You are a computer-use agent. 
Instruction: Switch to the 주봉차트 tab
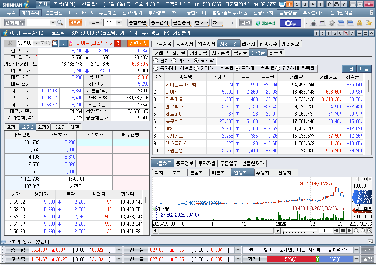click(x=265, y=173)
